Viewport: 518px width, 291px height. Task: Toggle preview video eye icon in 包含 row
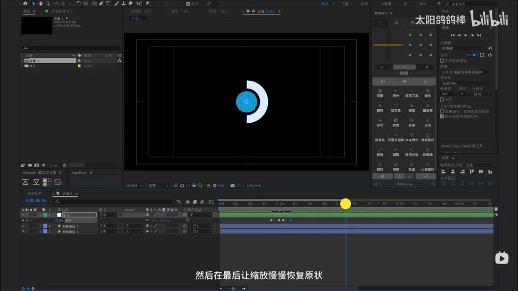(x=468, y=55)
